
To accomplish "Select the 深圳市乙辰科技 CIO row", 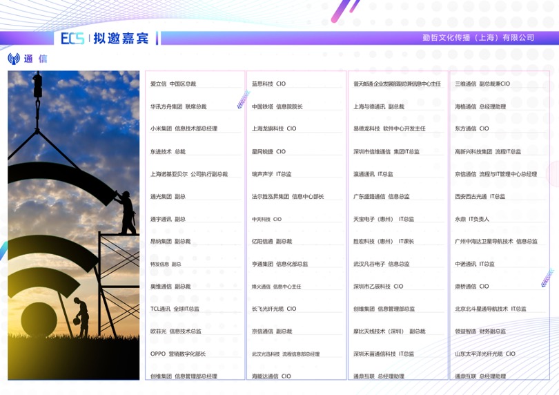I will [x=378, y=286].
